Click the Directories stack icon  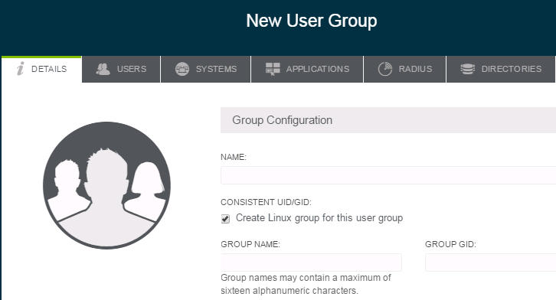tap(467, 69)
